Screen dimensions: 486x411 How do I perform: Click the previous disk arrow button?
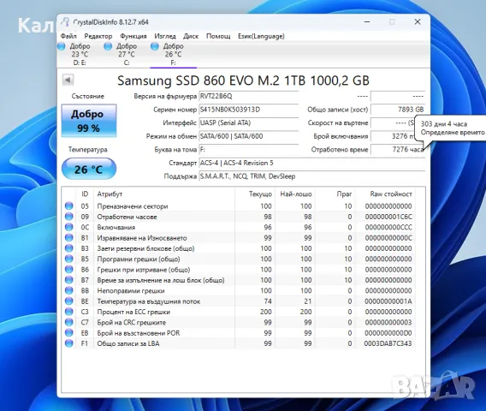click(68, 80)
